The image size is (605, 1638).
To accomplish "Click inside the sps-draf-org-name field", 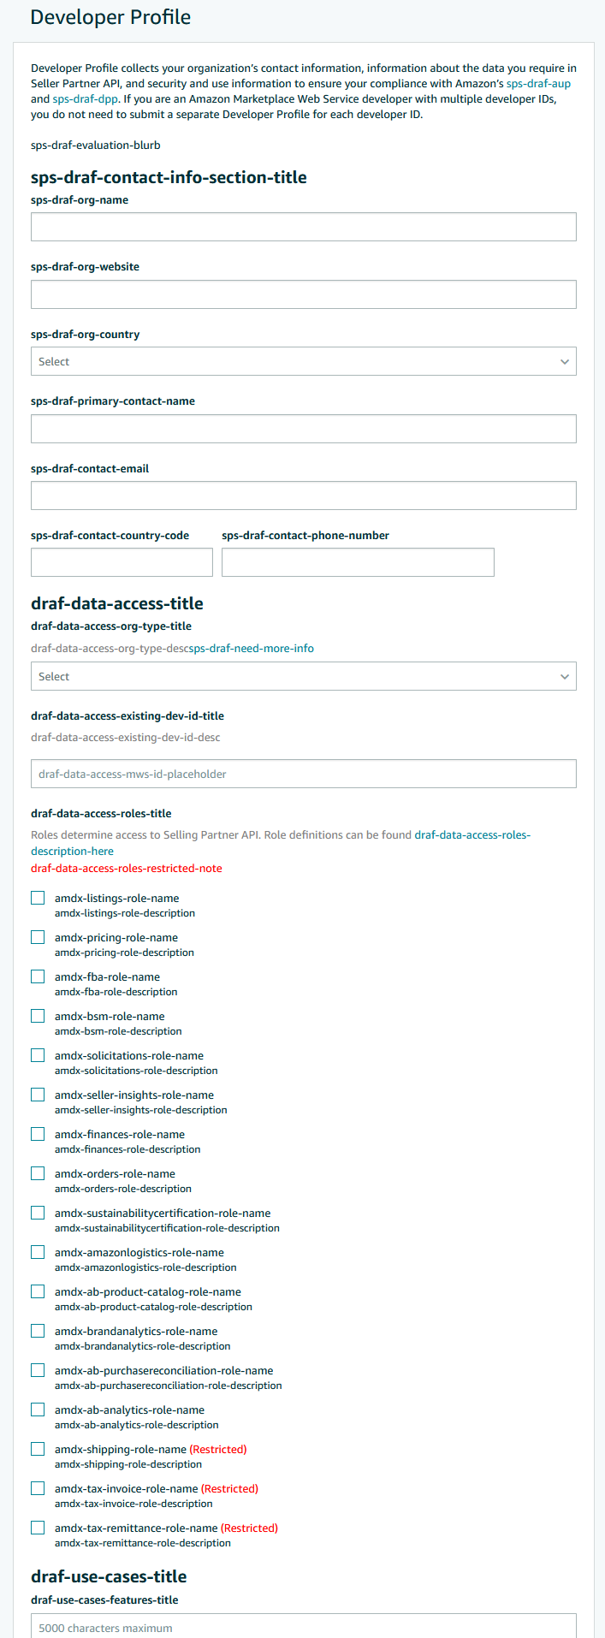I will coord(303,226).
